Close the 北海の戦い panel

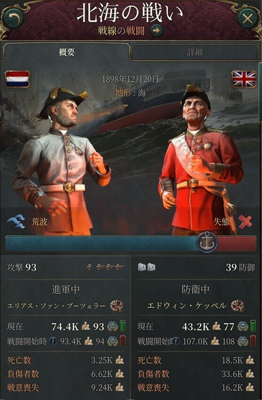(247, 19)
